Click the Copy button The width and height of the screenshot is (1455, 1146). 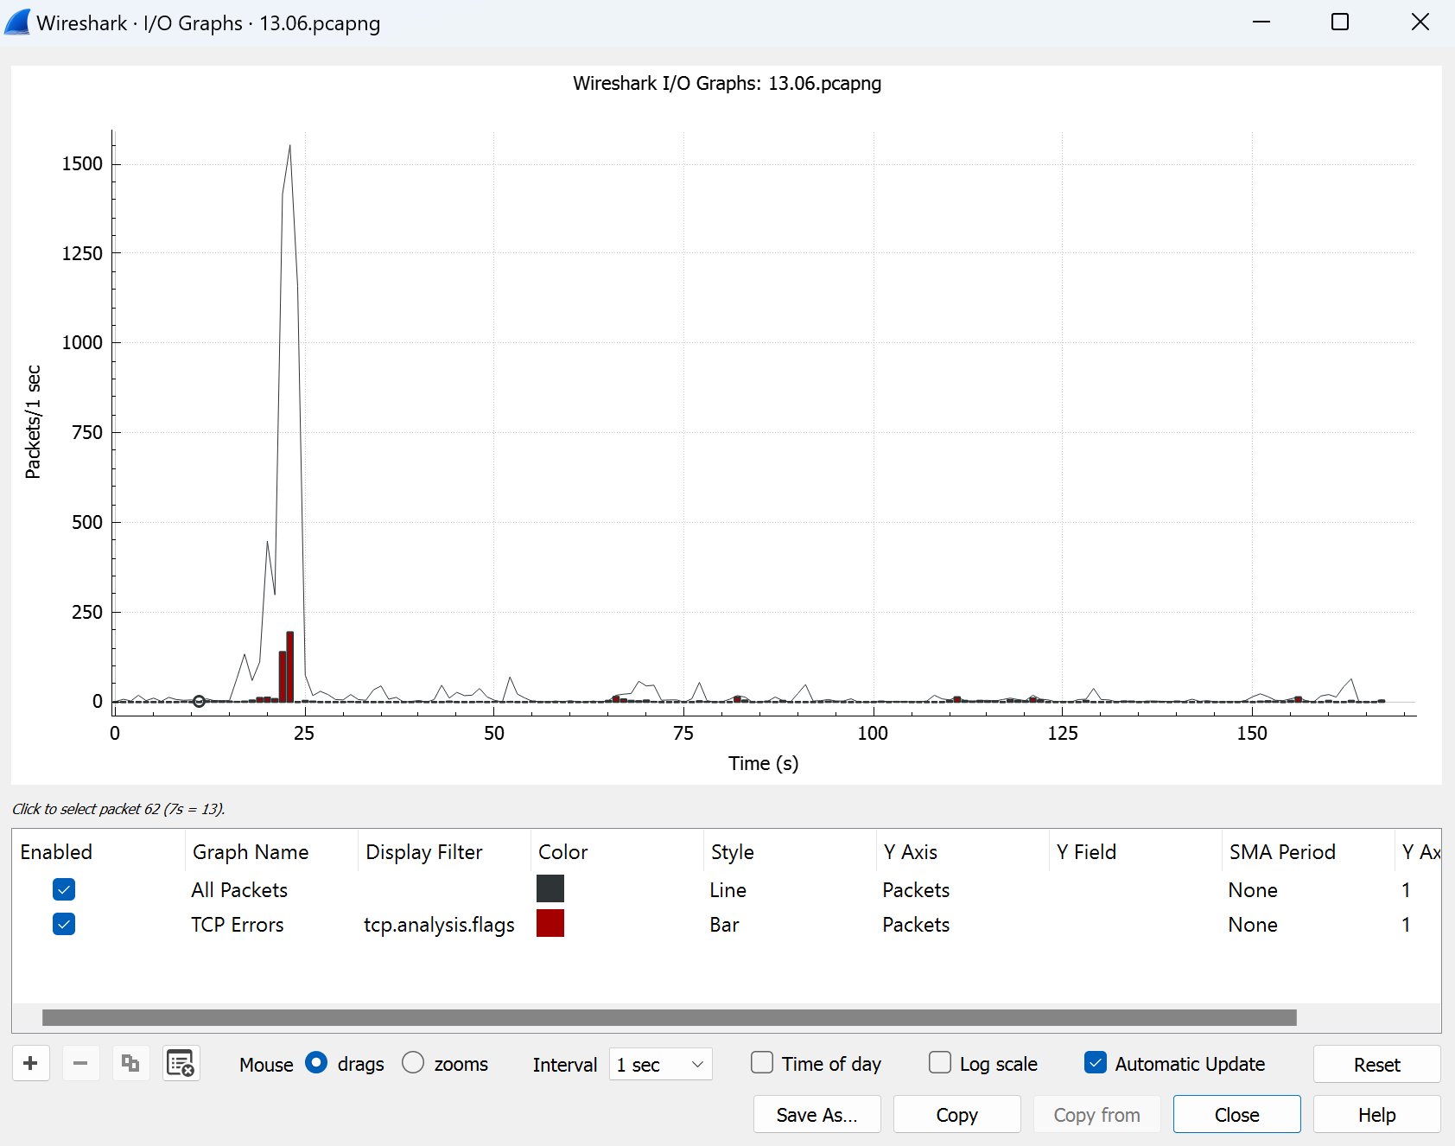click(957, 1114)
